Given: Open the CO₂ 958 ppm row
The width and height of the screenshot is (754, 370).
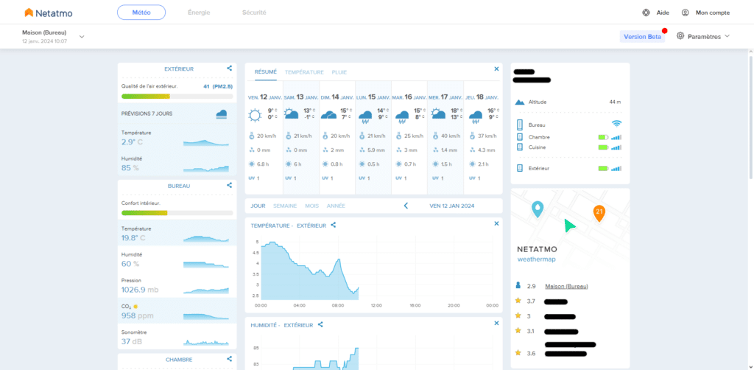Looking at the screenshot, I should click(x=177, y=311).
